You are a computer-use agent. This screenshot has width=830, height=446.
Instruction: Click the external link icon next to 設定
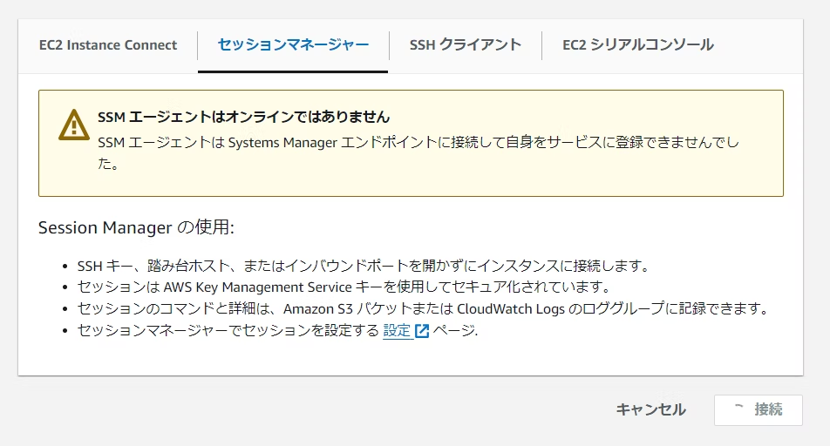point(422,331)
